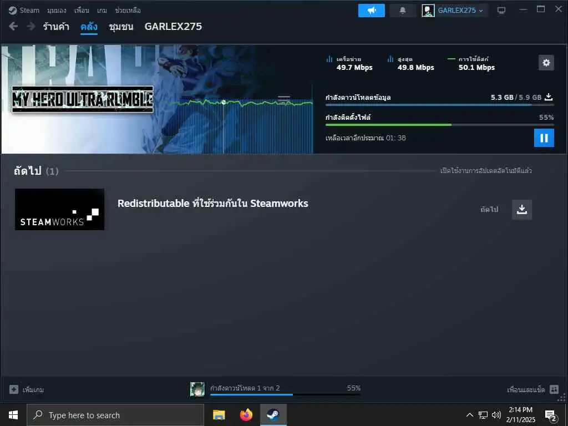Expand the GARLEX275 account dropdown
This screenshot has height=426, width=568.
click(x=460, y=11)
